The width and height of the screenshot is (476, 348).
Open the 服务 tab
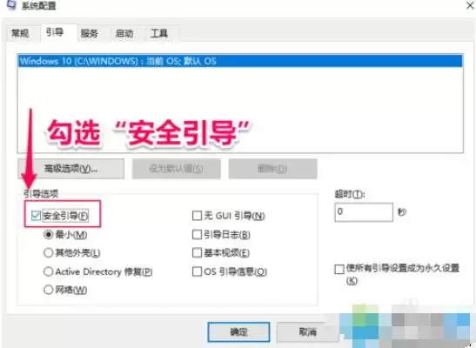[x=90, y=33]
